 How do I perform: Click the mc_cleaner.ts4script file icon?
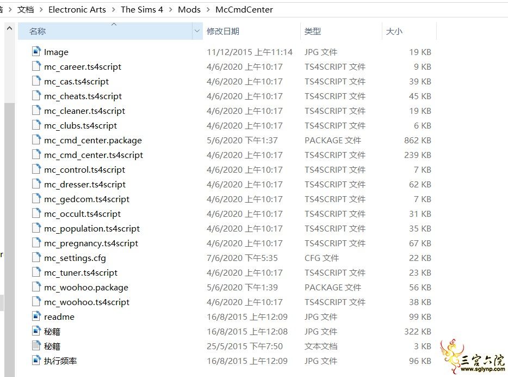click(x=36, y=110)
